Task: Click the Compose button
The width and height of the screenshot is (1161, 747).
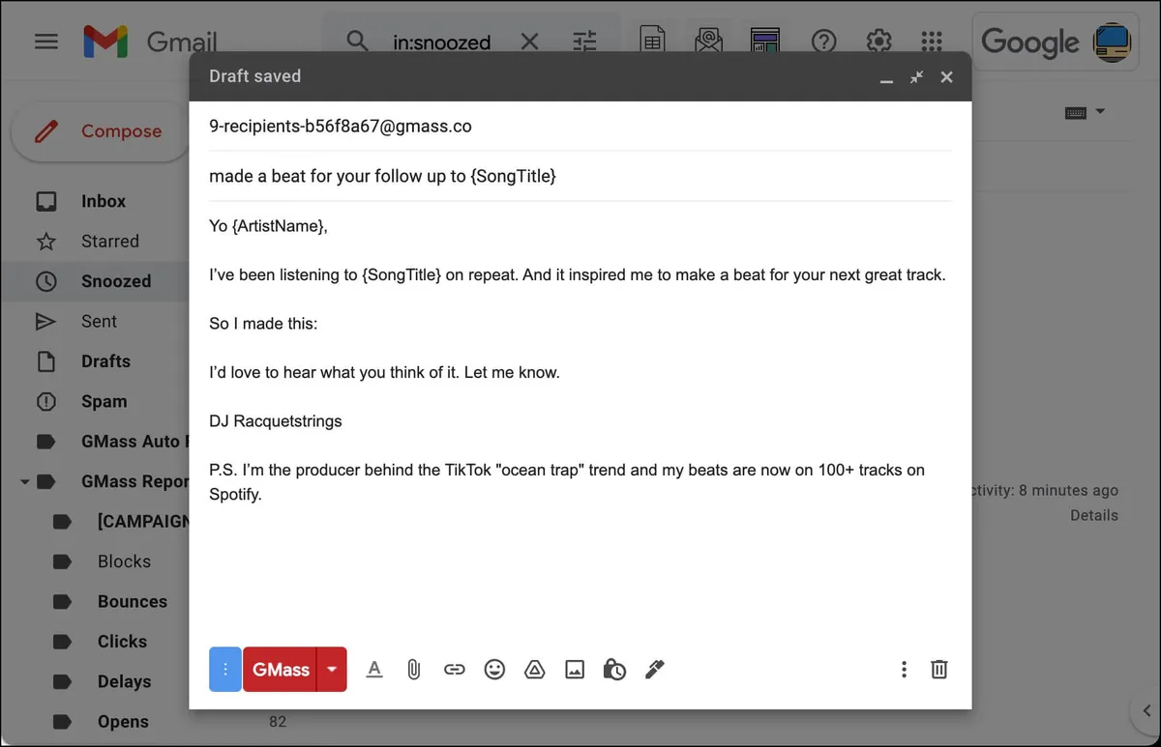Action: pos(101,131)
